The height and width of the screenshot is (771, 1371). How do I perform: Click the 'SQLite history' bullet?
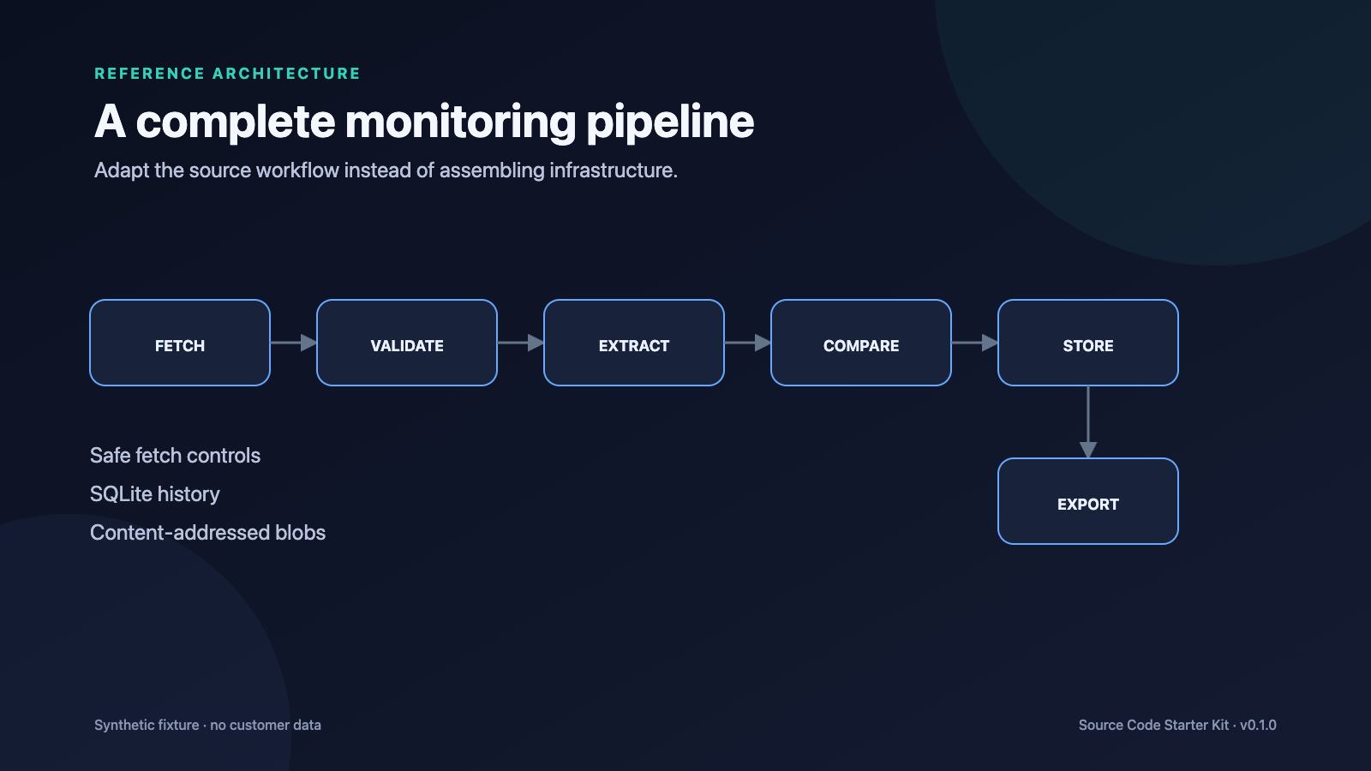tap(155, 494)
